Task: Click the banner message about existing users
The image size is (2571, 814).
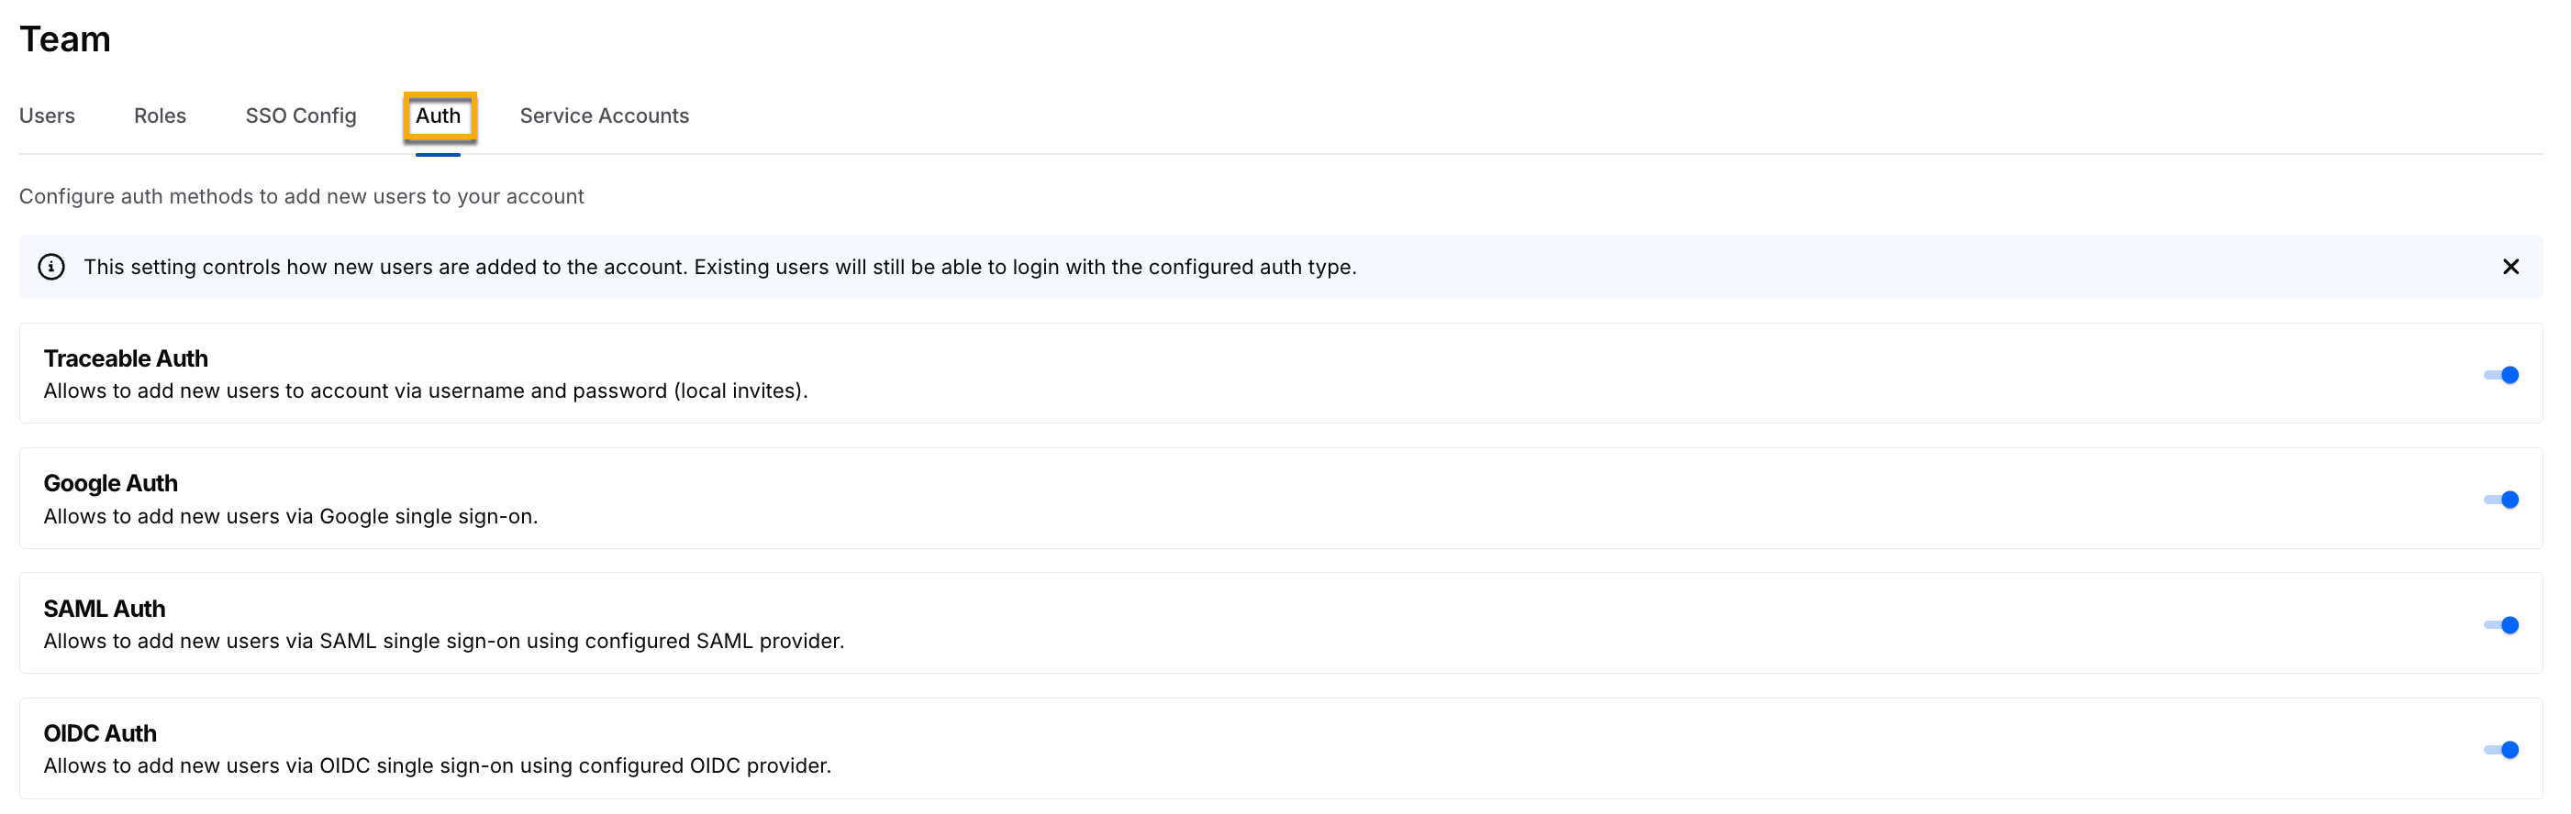Action: click(x=719, y=268)
